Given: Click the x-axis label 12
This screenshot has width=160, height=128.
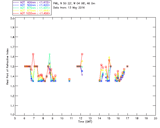Looking at the screenshot, I should (x=80, y=118).
